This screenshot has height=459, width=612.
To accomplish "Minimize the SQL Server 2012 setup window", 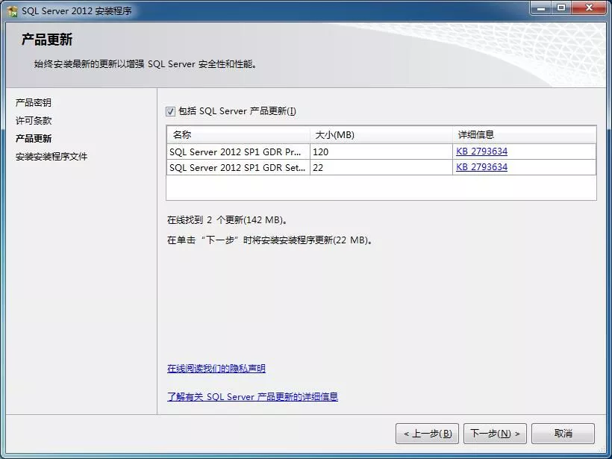I will point(541,8).
